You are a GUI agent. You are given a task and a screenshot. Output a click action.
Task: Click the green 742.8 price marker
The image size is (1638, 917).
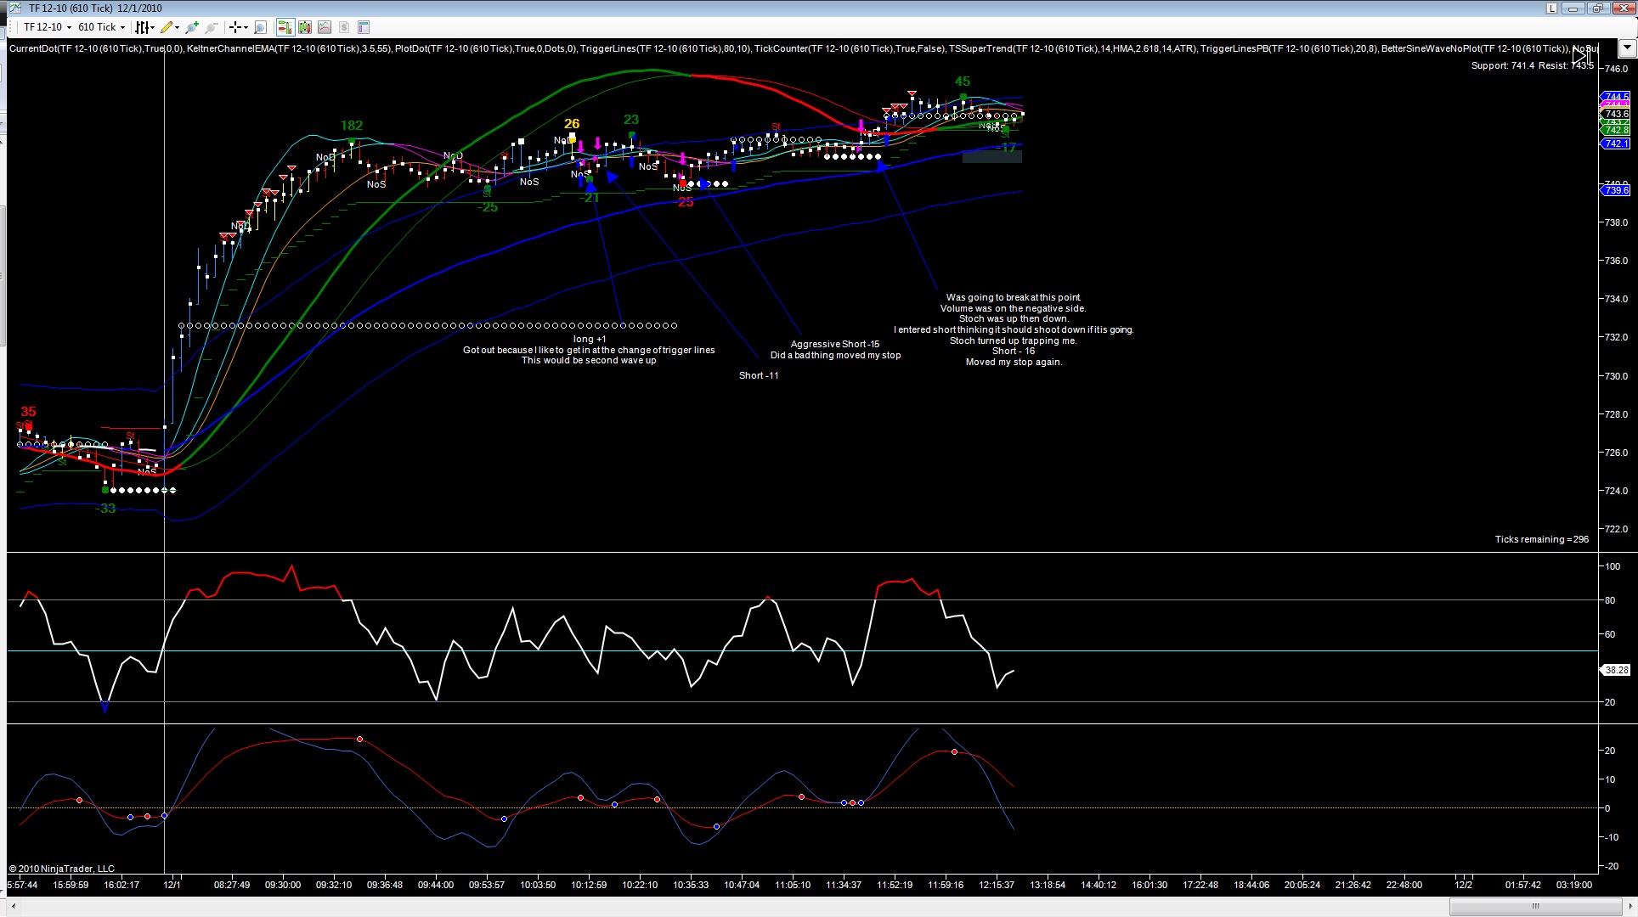coord(1615,130)
